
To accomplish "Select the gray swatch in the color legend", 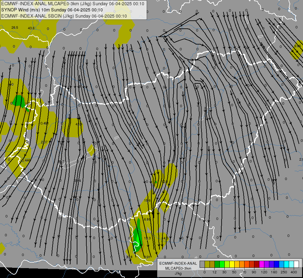I will tap(202, 264).
